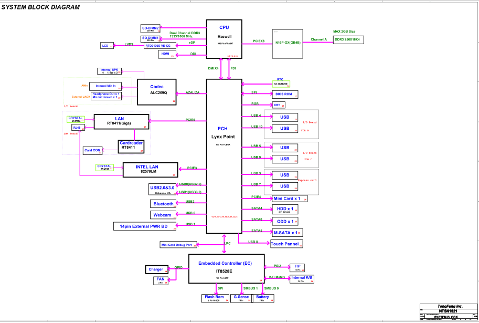Click the FAN block
Viewport: 479px width, 323px height.
[x=161, y=280]
